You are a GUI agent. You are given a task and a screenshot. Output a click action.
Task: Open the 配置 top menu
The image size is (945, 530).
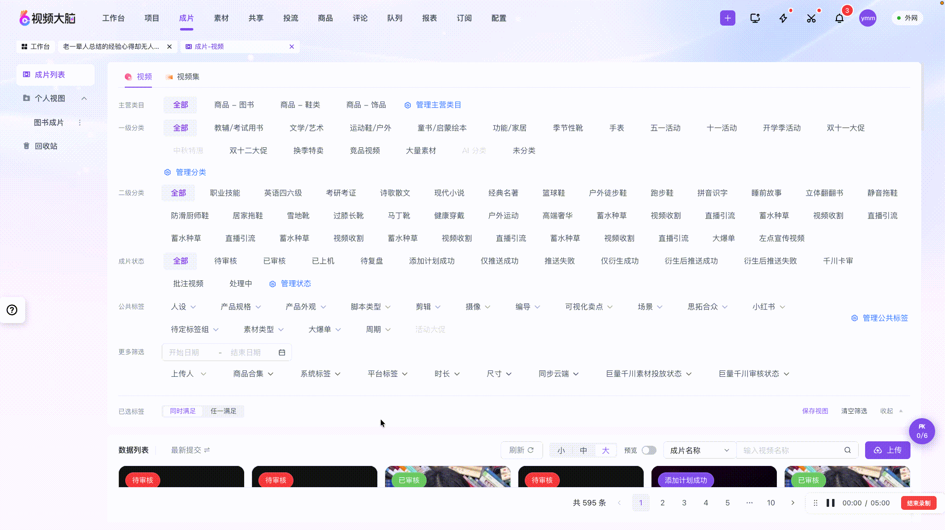pos(499,18)
